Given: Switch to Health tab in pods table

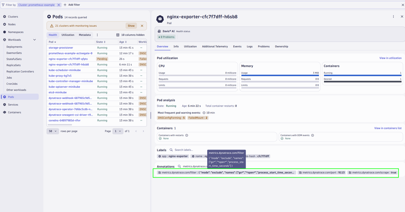Looking at the screenshot, I should pos(53,35).
